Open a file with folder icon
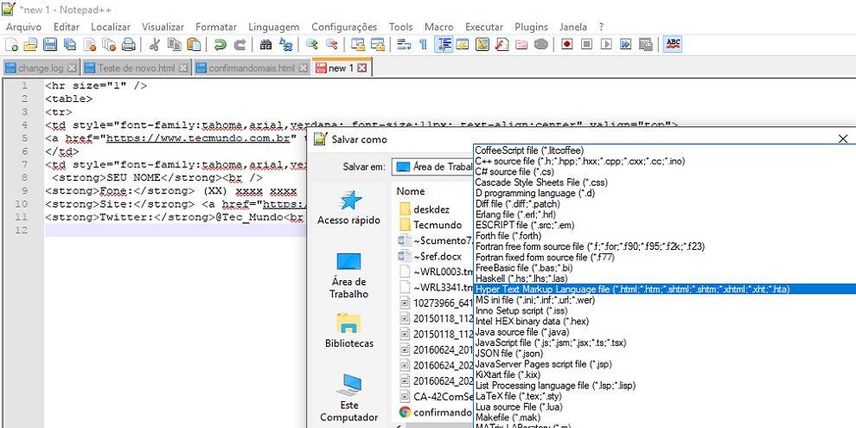The width and height of the screenshot is (856, 428). (30, 45)
